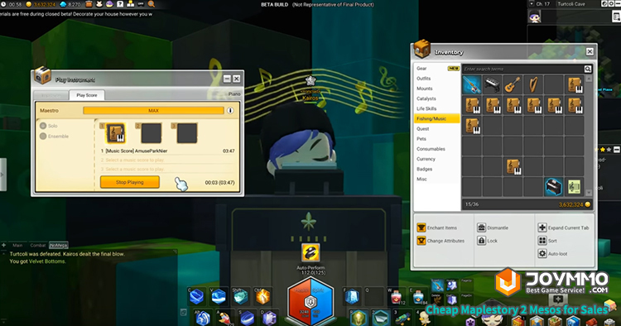Click the Stop Playing button

click(130, 182)
